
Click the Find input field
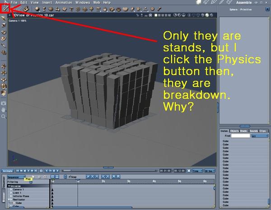point(240,136)
